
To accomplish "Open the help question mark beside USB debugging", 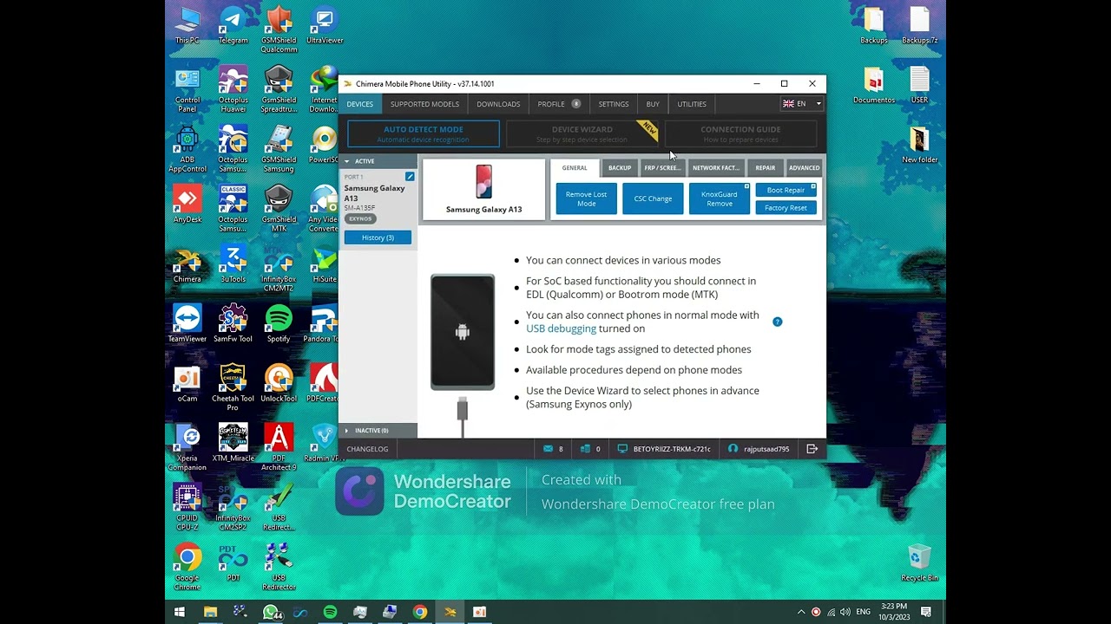I will click(777, 321).
